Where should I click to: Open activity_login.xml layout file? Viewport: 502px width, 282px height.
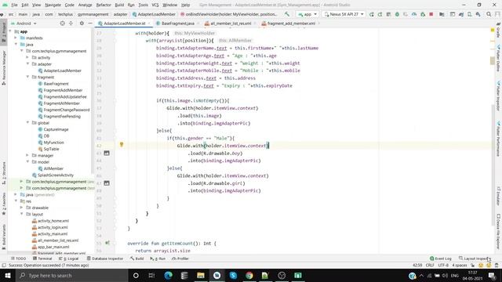50,227
